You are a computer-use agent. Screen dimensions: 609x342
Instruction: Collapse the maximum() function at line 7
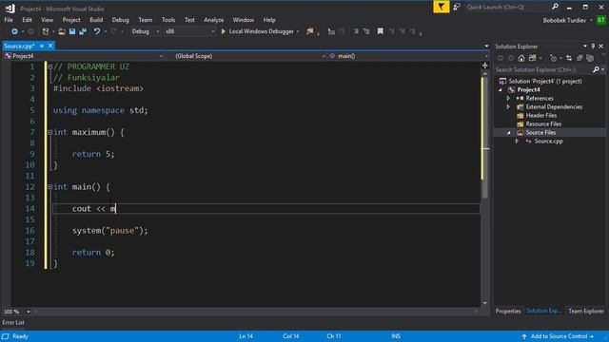tap(49, 132)
